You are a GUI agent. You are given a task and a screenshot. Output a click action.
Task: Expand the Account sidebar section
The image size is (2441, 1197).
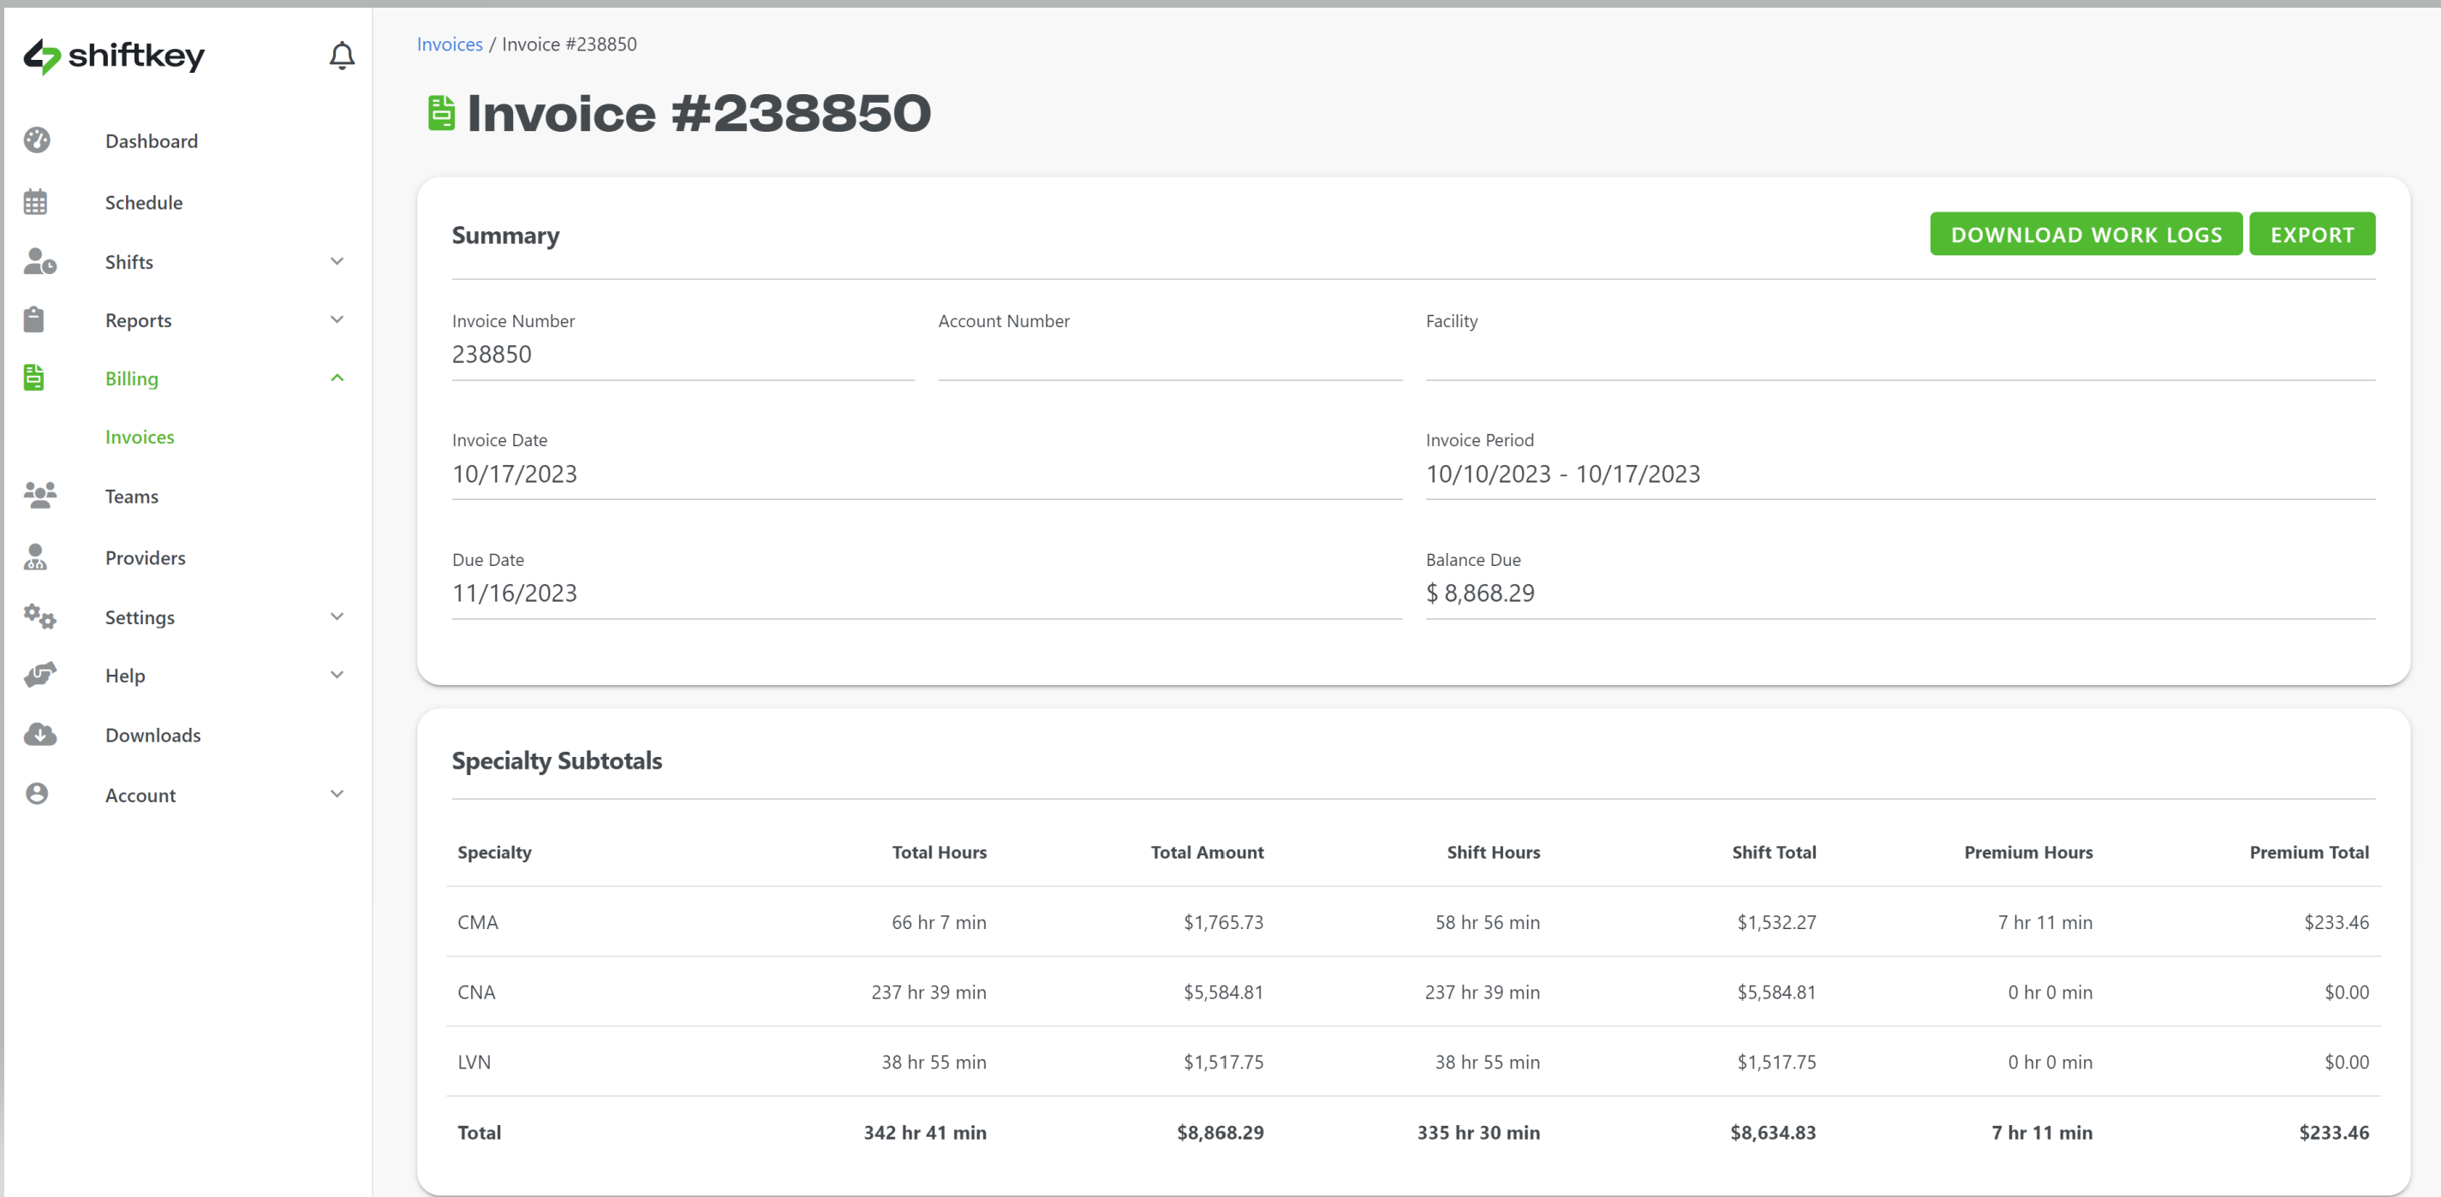click(337, 795)
